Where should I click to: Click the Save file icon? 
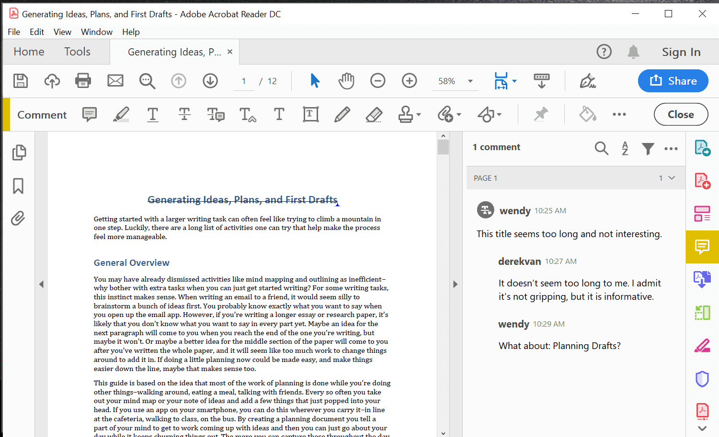[x=20, y=81]
